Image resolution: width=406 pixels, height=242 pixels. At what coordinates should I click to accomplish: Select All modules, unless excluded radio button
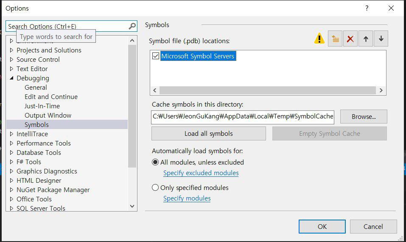click(x=155, y=162)
